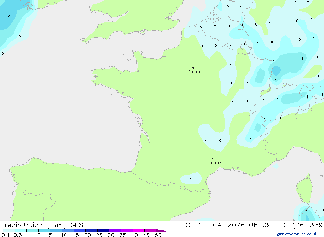Pick the 0.5–1 mm legend swatch
Image resolution: width=324 pixels, height=237 pixels.
click(21, 231)
